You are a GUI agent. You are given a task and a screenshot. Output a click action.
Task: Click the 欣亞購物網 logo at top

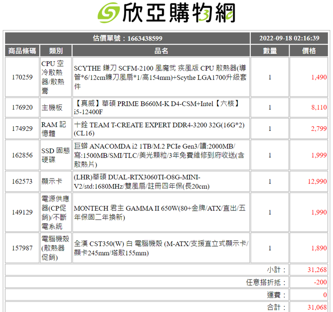166,13
